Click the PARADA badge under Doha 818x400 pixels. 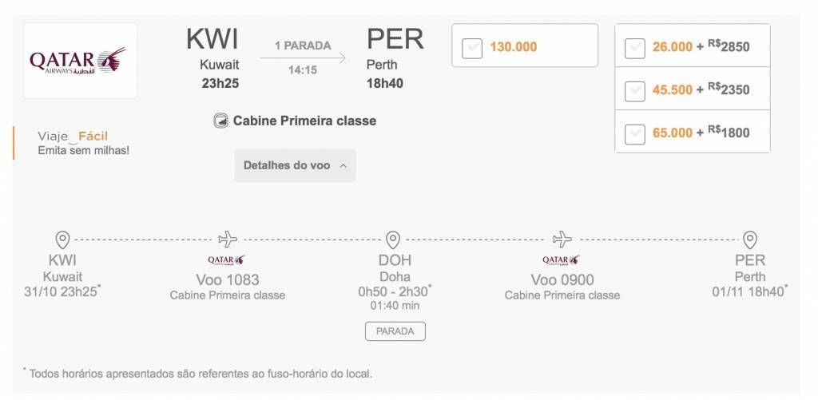click(395, 331)
